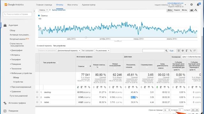
Task: Switch chart granularity to Месяц
Action: [x=184, y=10]
